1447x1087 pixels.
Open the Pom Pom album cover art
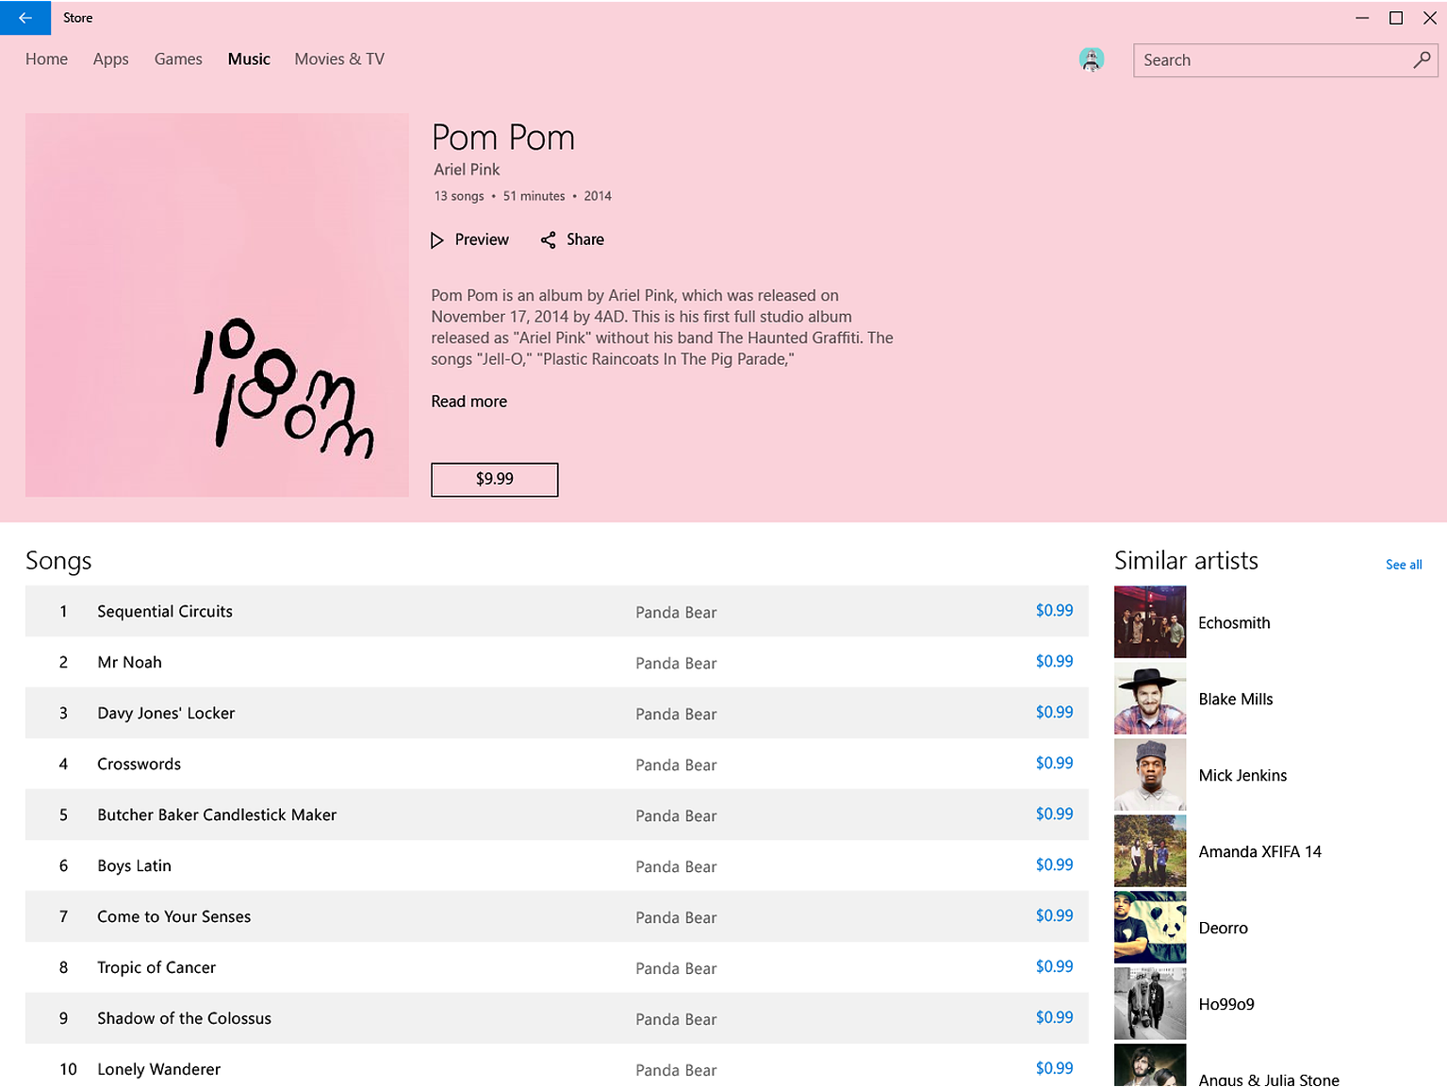click(217, 305)
